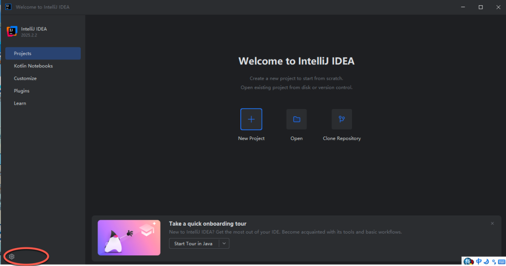This screenshot has width=506, height=266.
Task: Toggle the IME punctuation mode icon
Action: (x=494, y=261)
